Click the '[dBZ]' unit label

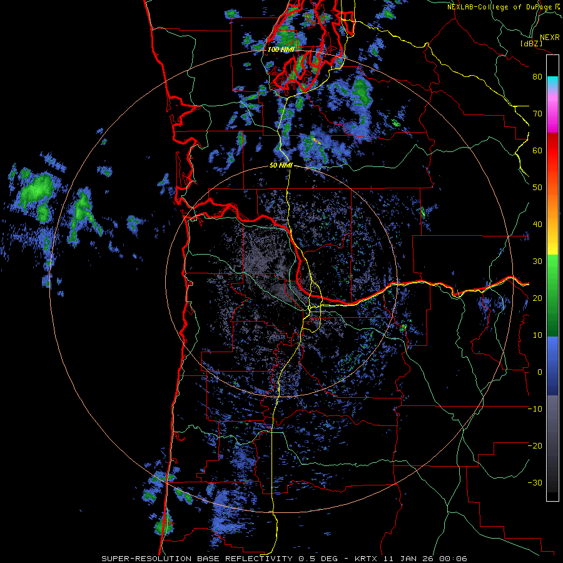pyautogui.click(x=531, y=44)
